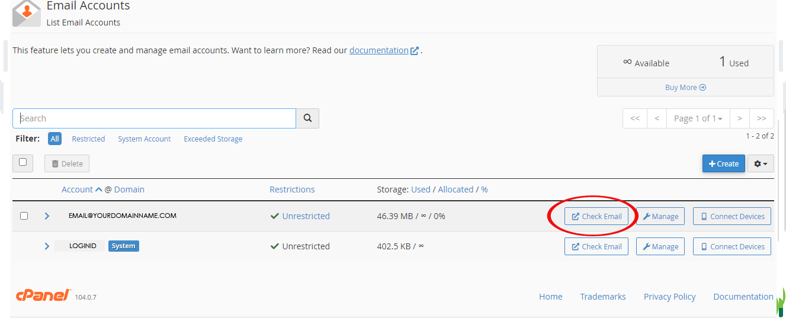Click into the Search input field

(154, 118)
